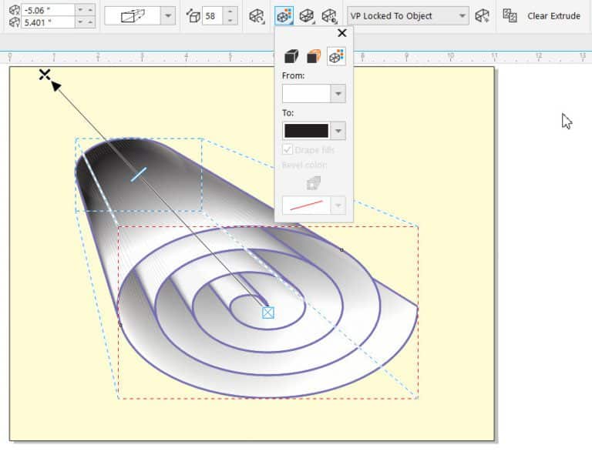Viewport: 592px width, 458px height.
Task: Expand the From color dropdown arrow
Action: (x=338, y=94)
